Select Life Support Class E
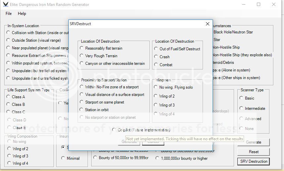Viewport: 284px width, 171px height. (17, 128)
